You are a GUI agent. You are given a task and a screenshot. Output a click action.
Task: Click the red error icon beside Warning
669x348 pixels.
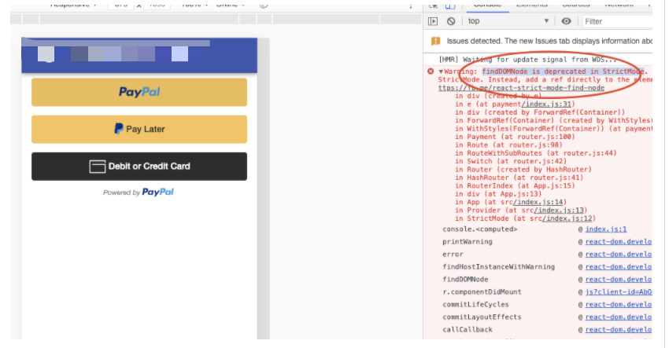(431, 71)
